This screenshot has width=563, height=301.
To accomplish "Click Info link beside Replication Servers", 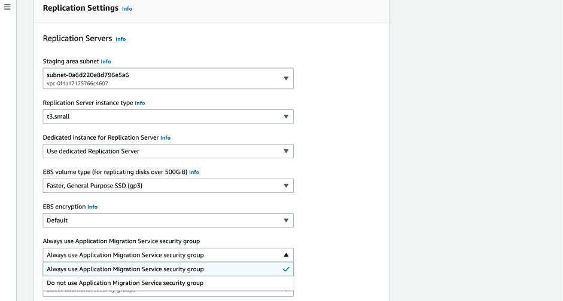I will click(x=120, y=39).
